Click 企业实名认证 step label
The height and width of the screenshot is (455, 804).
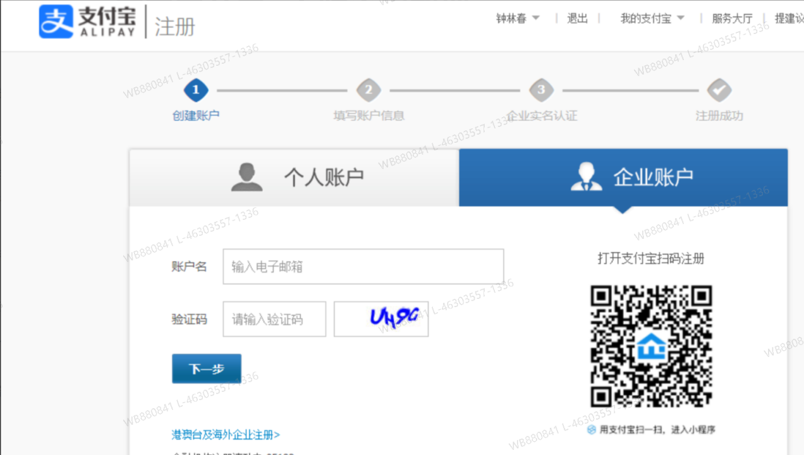(542, 116)
